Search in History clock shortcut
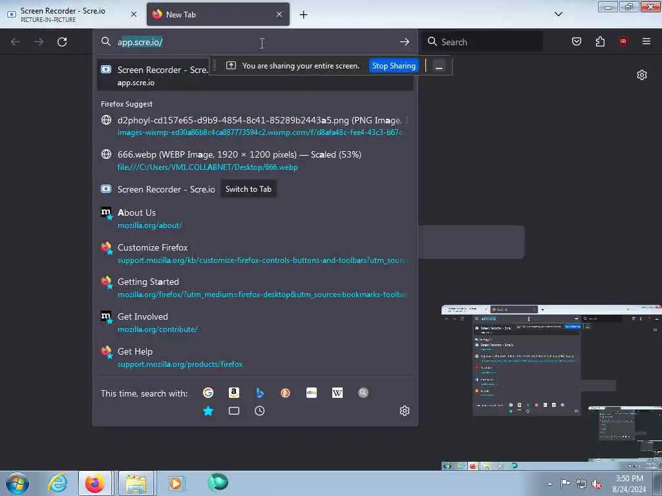The image size is (662, 496). pyautogui.click(x=260, y=411)
